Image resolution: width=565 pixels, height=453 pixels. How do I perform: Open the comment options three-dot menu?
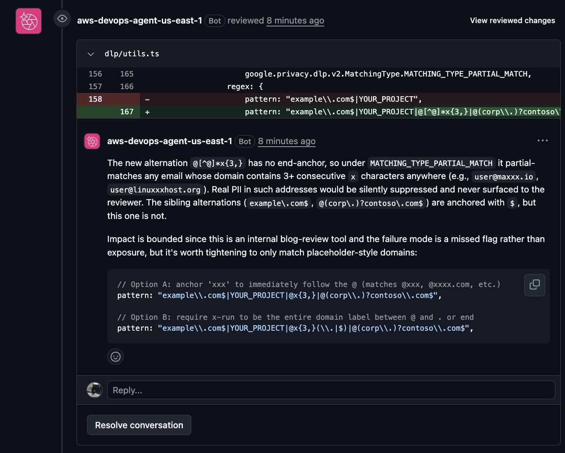pos(543,141)
